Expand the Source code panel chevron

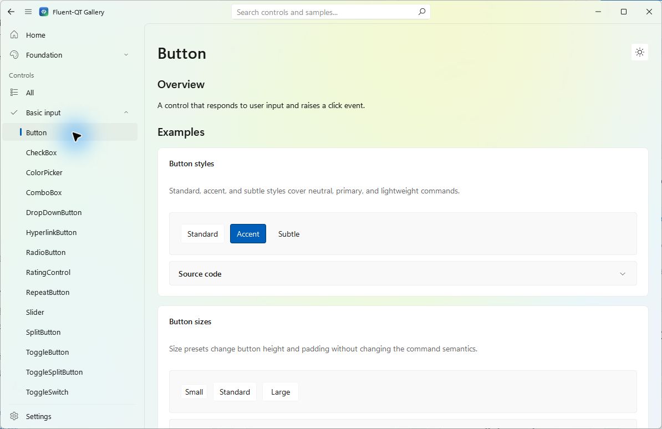[x=622, y=274]
